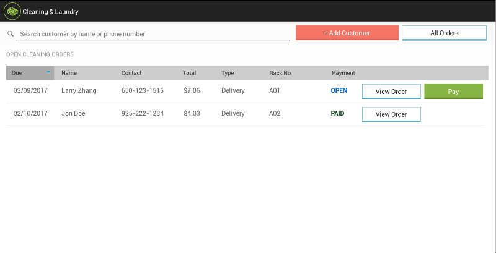View Order for Jon Doe
Image resolution: width=496 pixels, height=253 pixels.
[391, 114]
